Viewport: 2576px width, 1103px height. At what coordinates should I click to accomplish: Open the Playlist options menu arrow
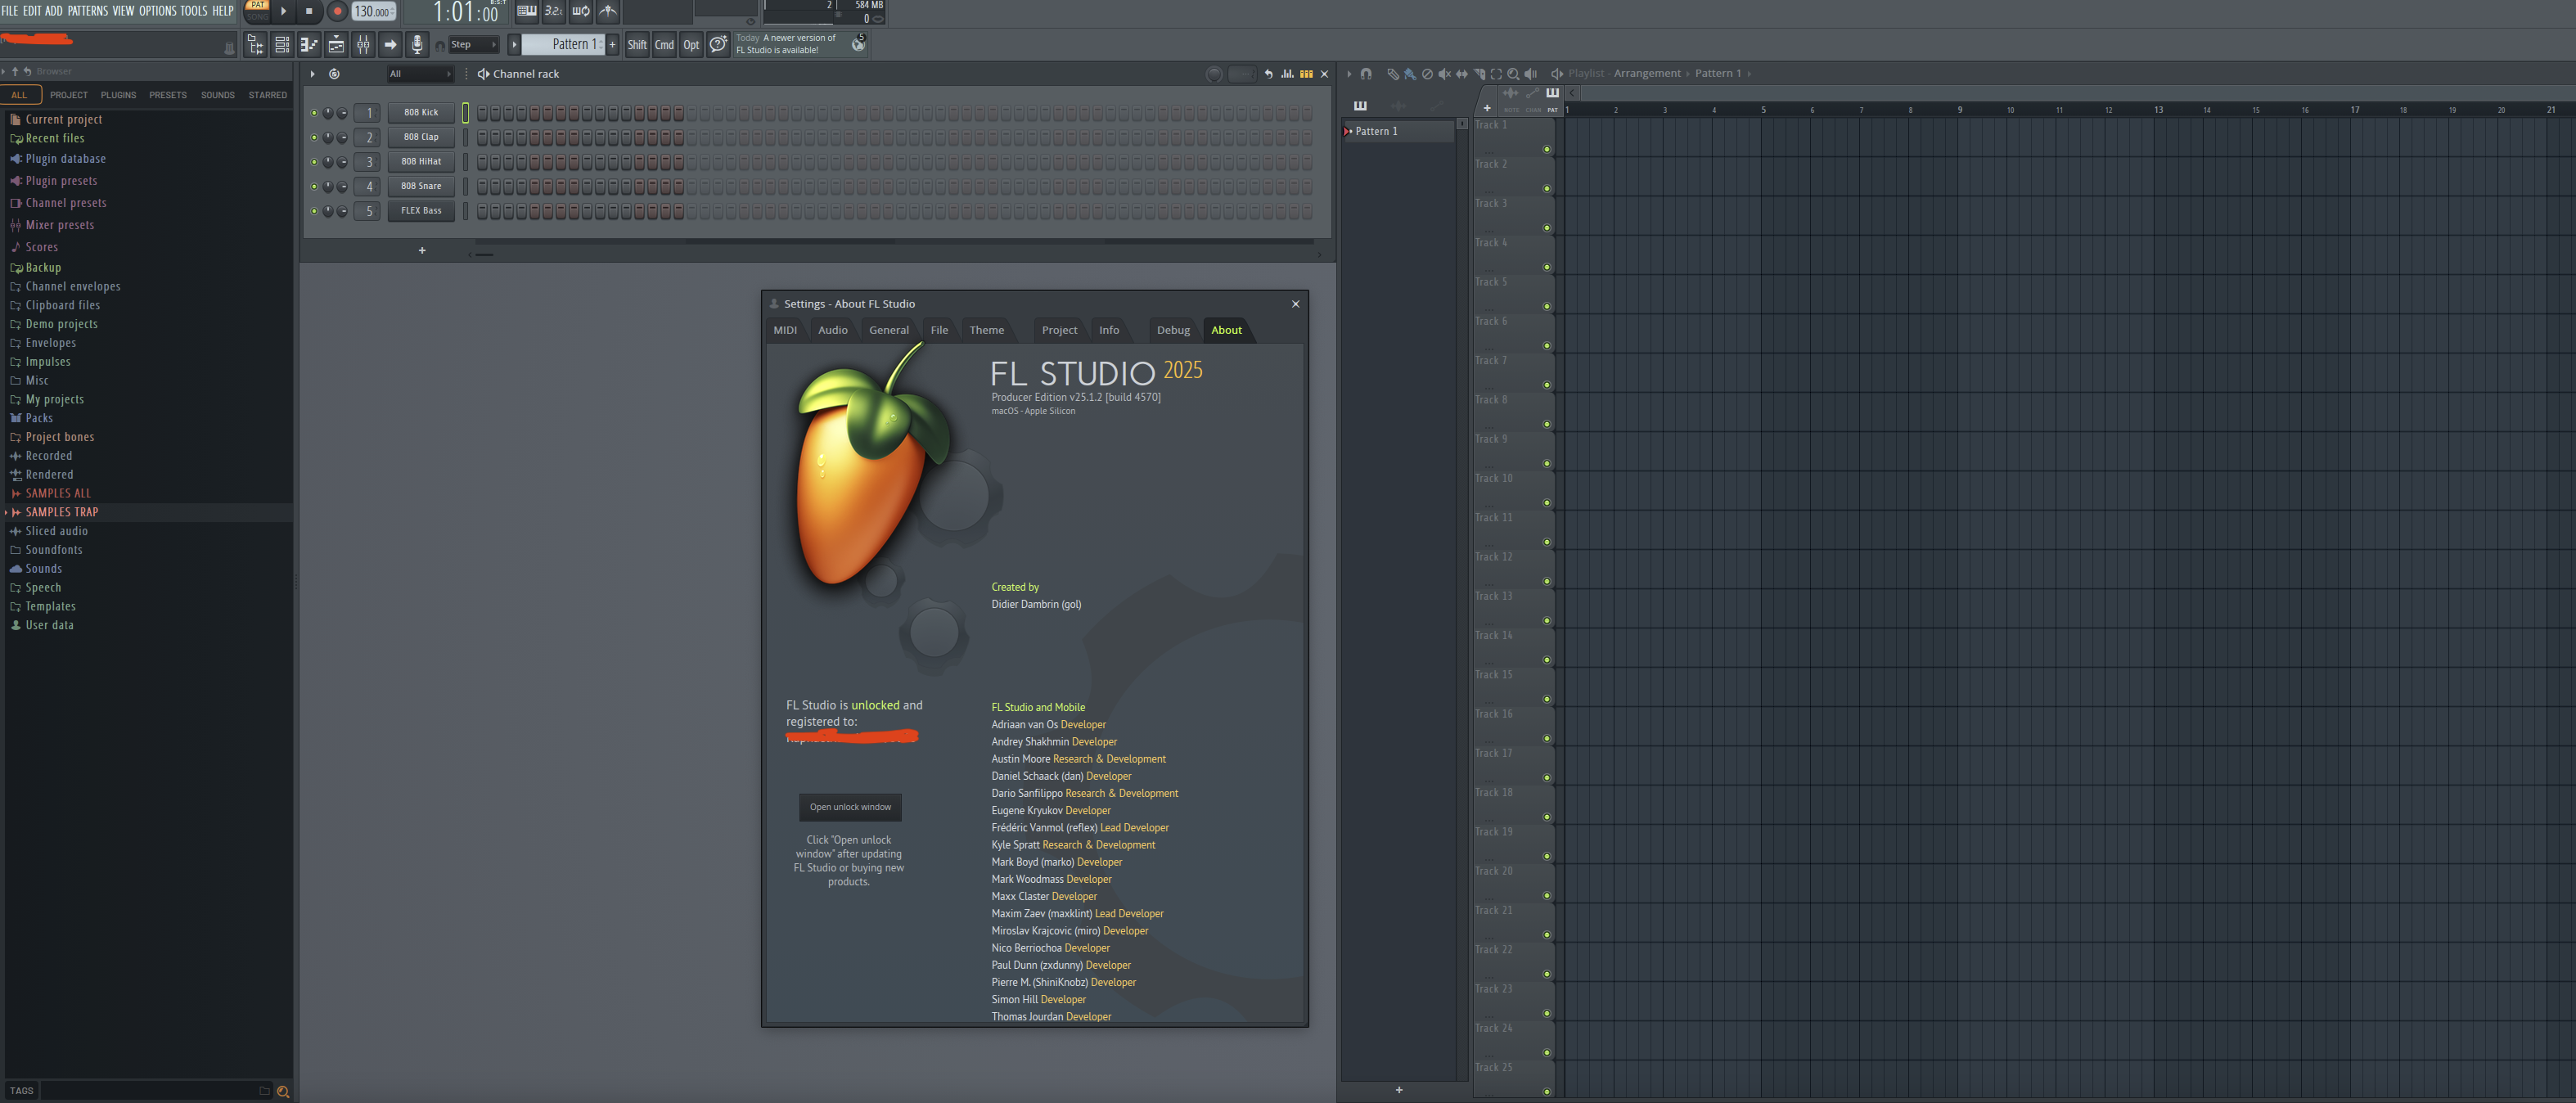(1348, 74)
